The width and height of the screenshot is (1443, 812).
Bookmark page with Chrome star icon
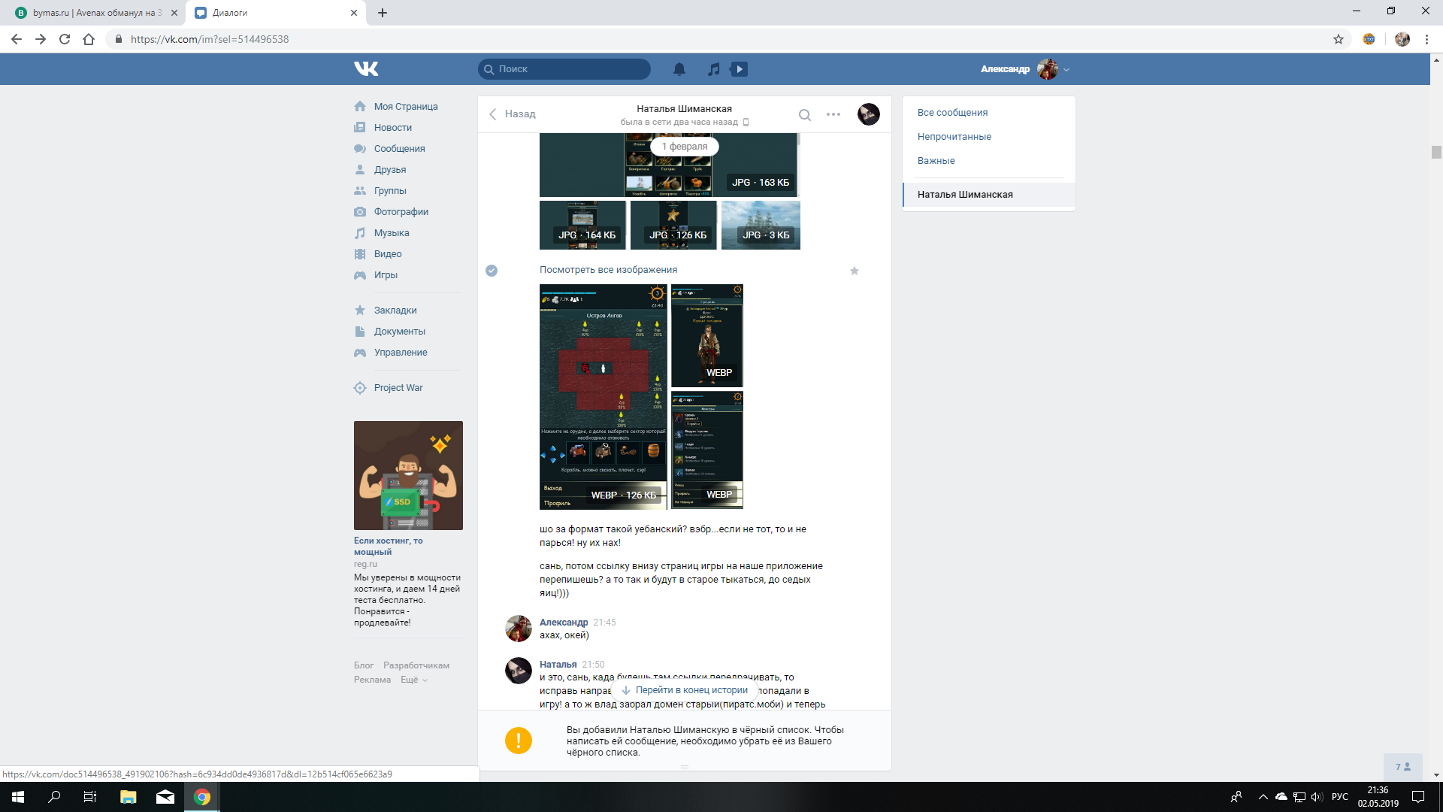[x=1338, y=39]
